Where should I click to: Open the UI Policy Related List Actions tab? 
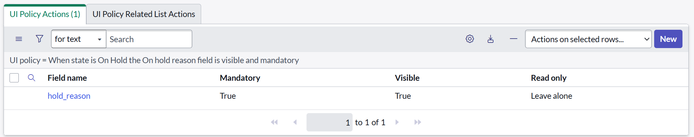pyautogui.click(x=144, y=14)
